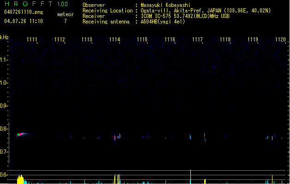The width and height of the screenshot is (290, 184).
Task: Click frequency axis label 0.6
Action: (x=3, y=175)
